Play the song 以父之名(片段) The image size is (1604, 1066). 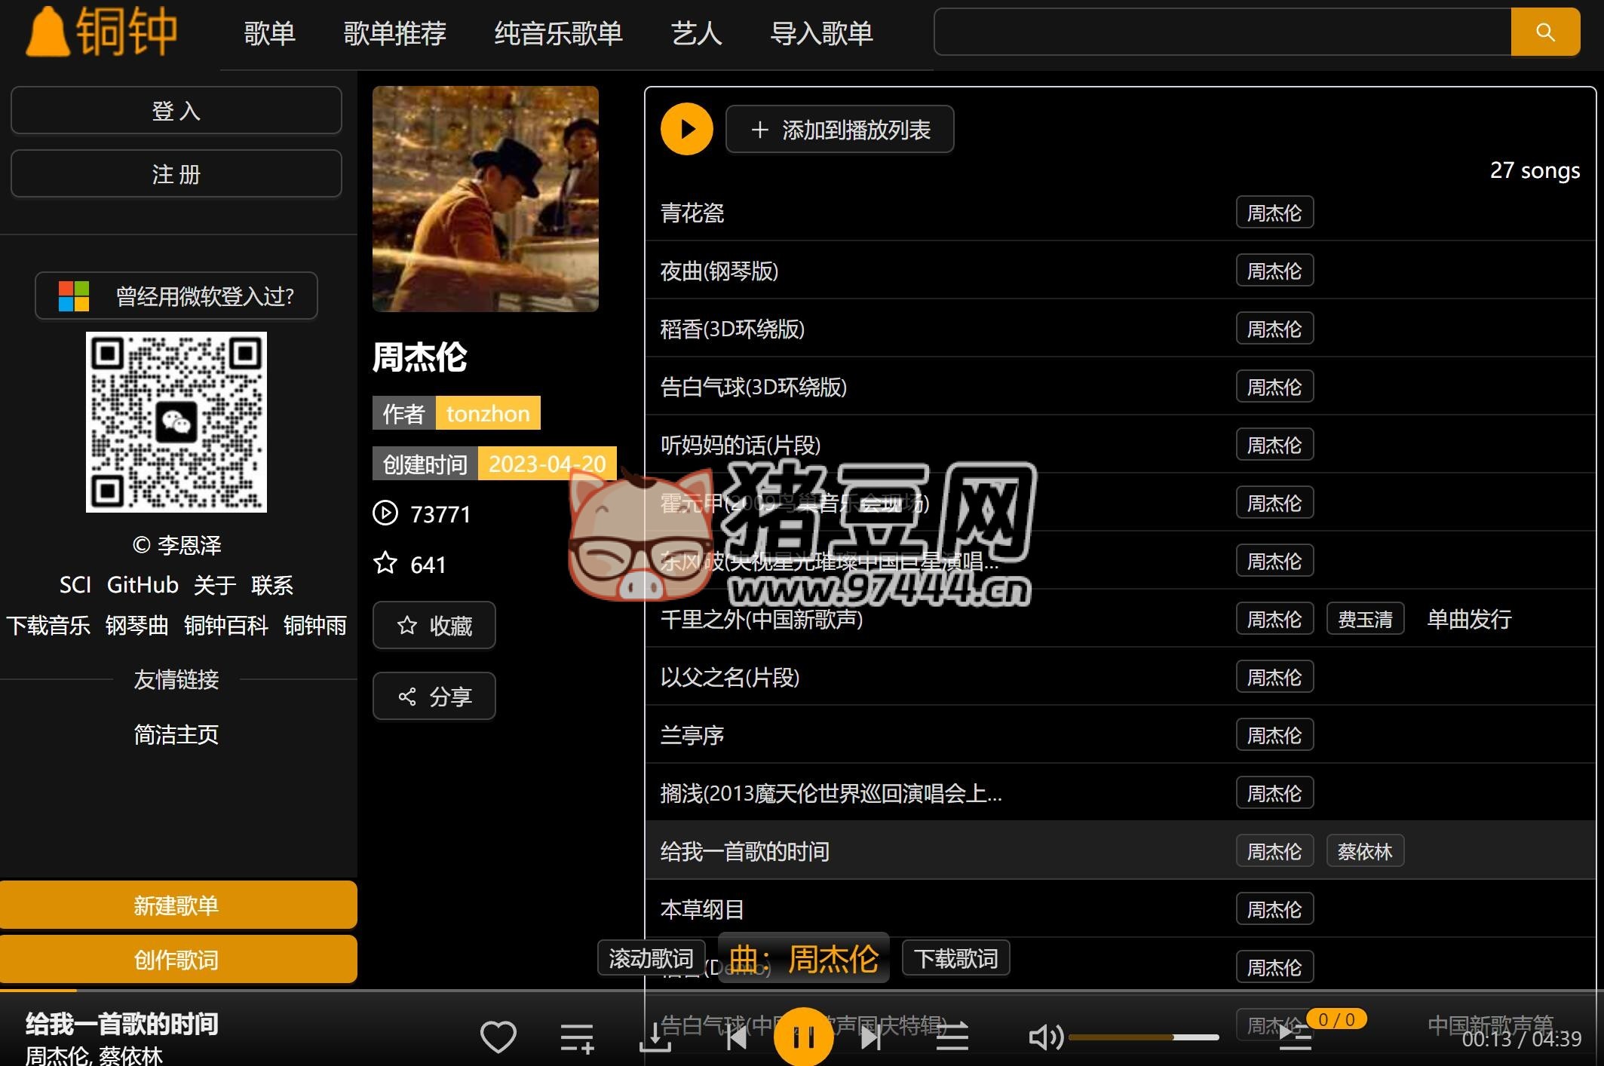click(x=730, y=677)
